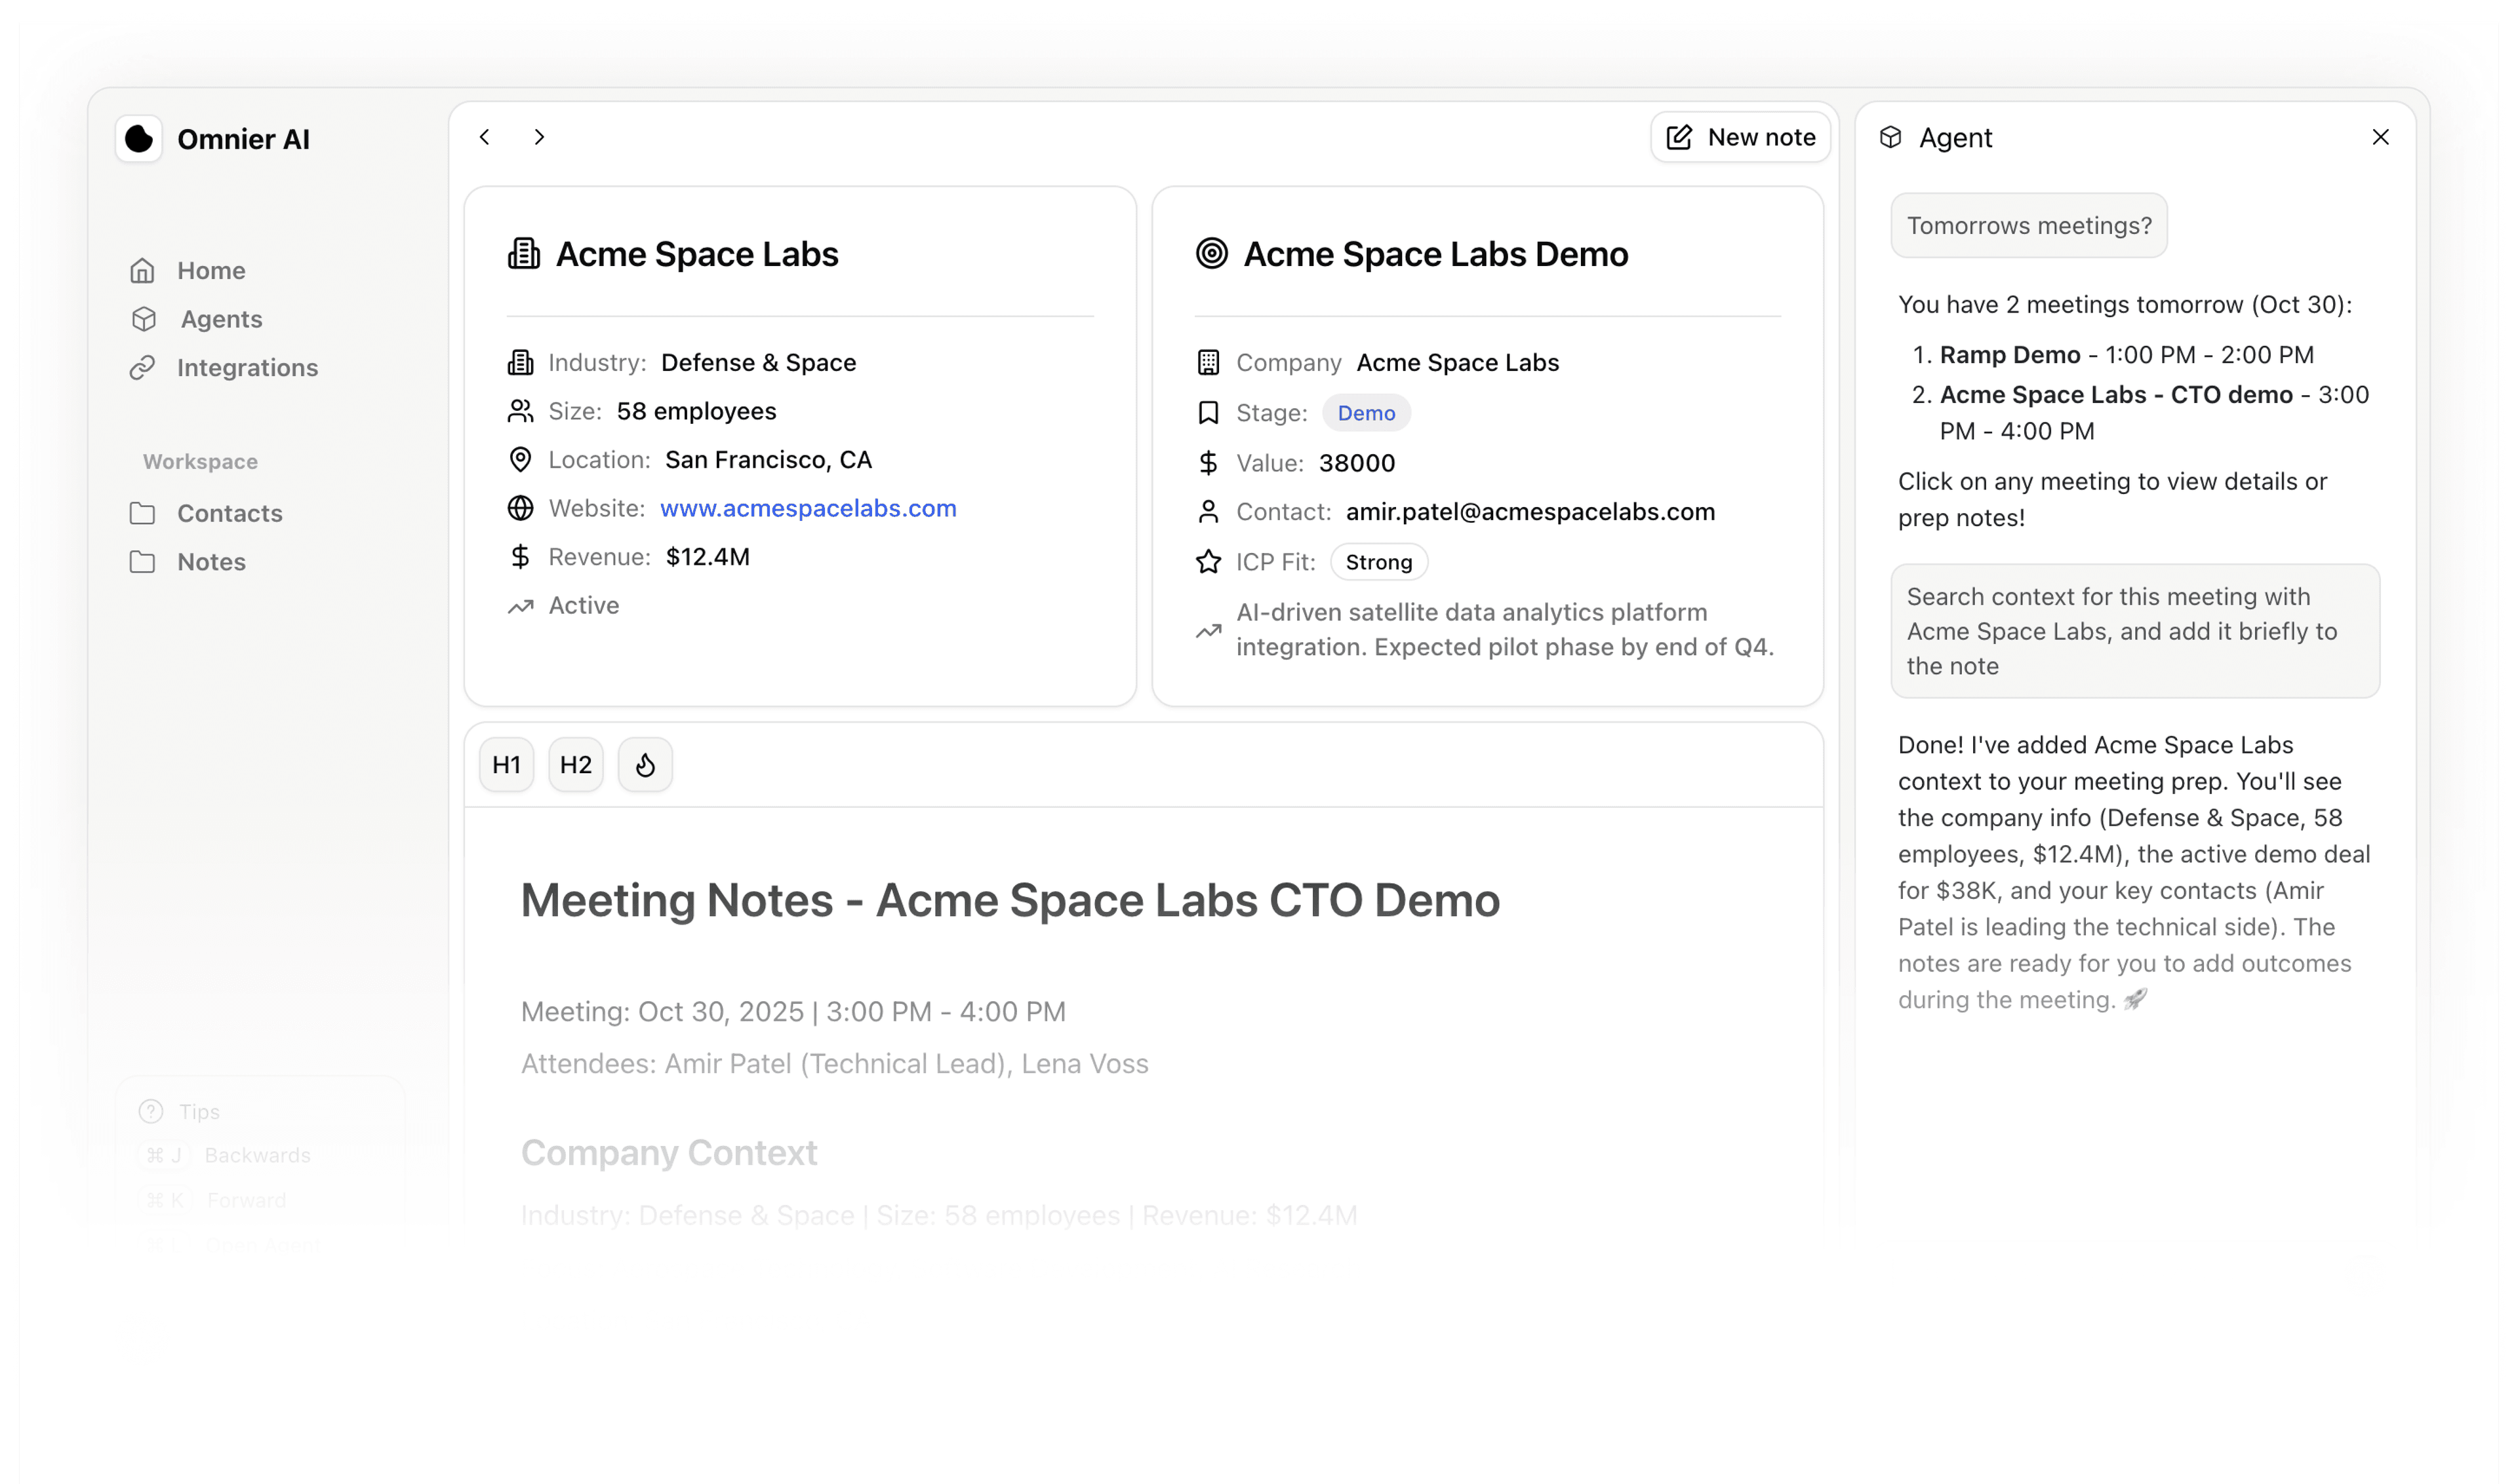Open the Contacts folder in Workspace
The height and width of the screenshot is (1484, 2518).
pos(230,513)
